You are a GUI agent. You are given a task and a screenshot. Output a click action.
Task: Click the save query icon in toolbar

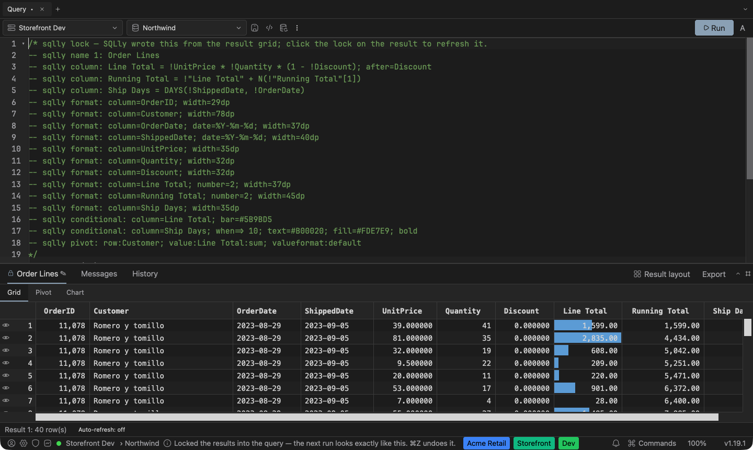click(x=255, y=28)
